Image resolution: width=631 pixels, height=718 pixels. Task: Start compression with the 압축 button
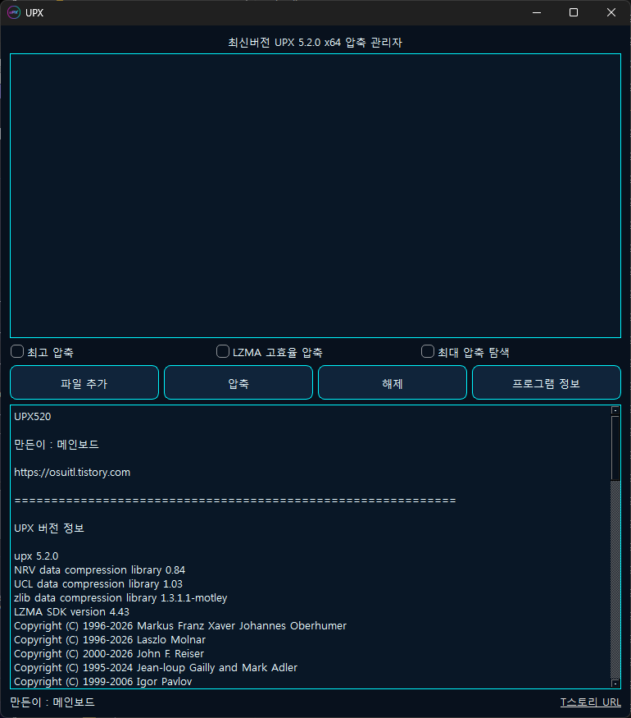point(238,383)
